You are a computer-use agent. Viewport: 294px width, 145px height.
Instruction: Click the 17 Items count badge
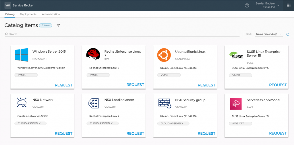(46, 25)
